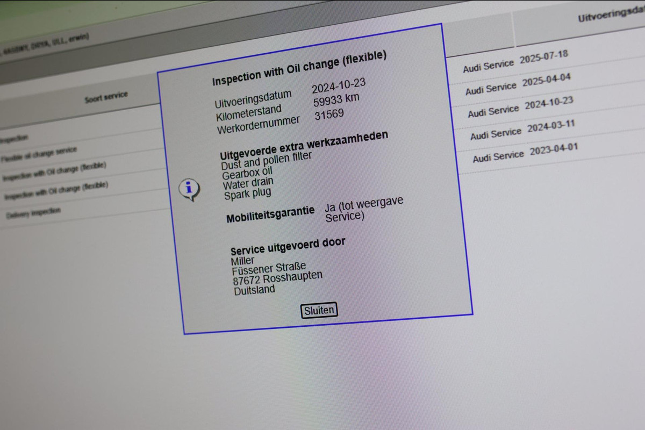Screen dimensions: 645x430
Task: Sort by the Soort service column header
Action: [106, 97]
